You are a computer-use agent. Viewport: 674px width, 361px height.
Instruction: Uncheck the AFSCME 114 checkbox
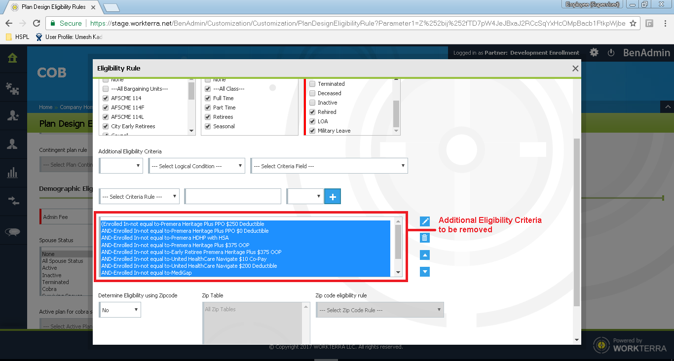(x=106, y=98)
